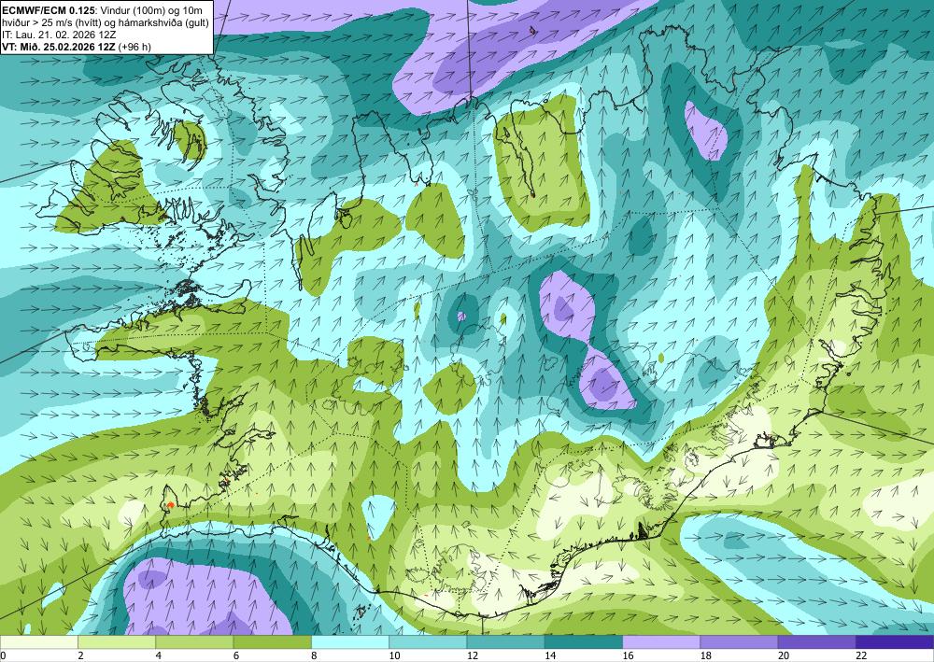Select the 2–4 m/s pale green legend swatch
The height and width of the screenshot is (662, 934).
[117, 641]
